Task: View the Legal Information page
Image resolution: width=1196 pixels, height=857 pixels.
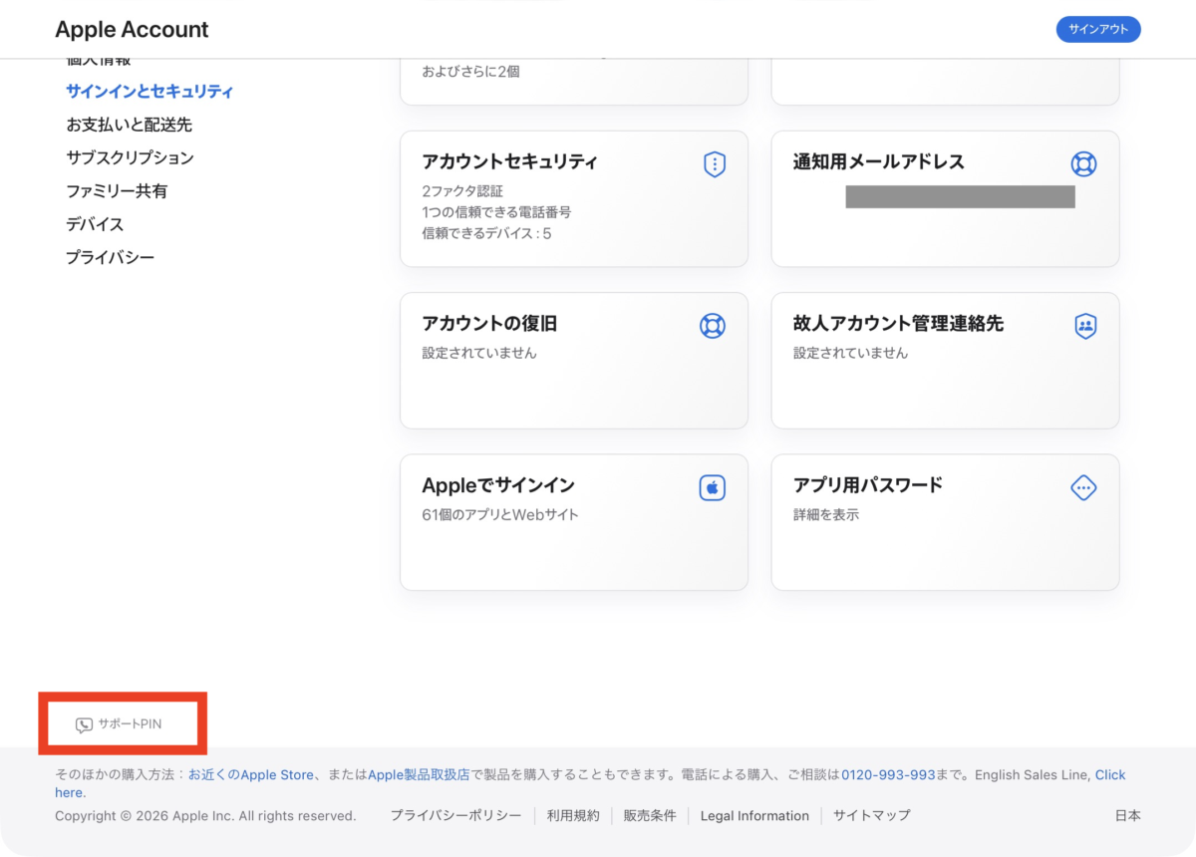Action: tap(754, 815)
